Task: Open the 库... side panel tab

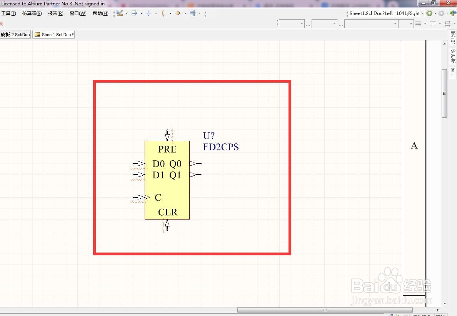Action: click(453, 72)
